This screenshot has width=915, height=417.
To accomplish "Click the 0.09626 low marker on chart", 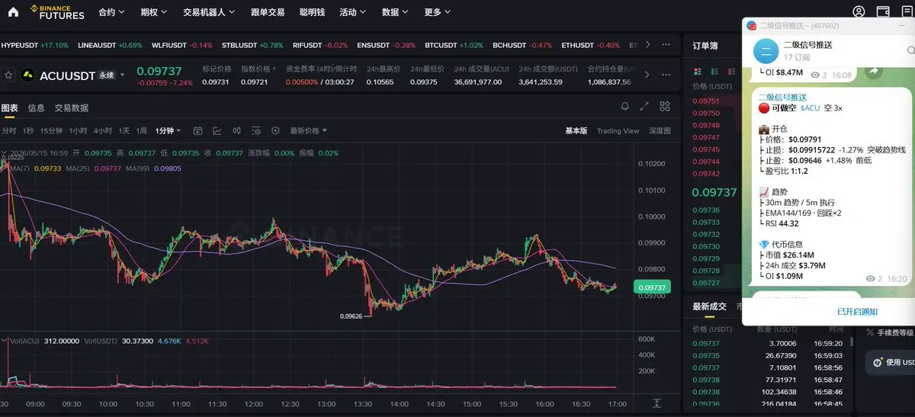I will click(x=352, y=315).
